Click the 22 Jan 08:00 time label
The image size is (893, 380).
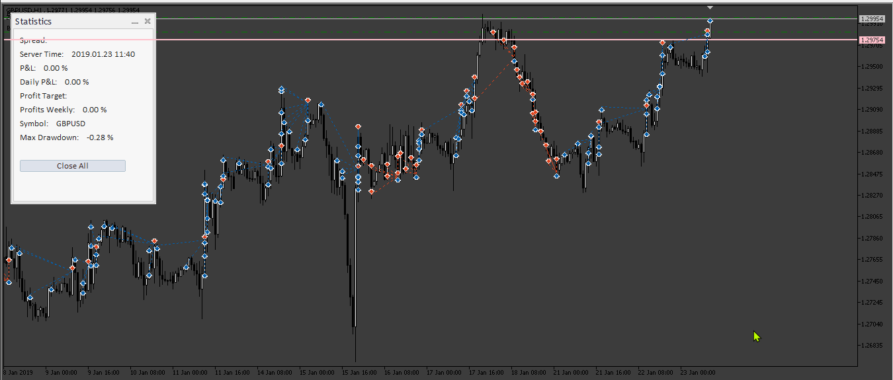click(x=656, y=373)
